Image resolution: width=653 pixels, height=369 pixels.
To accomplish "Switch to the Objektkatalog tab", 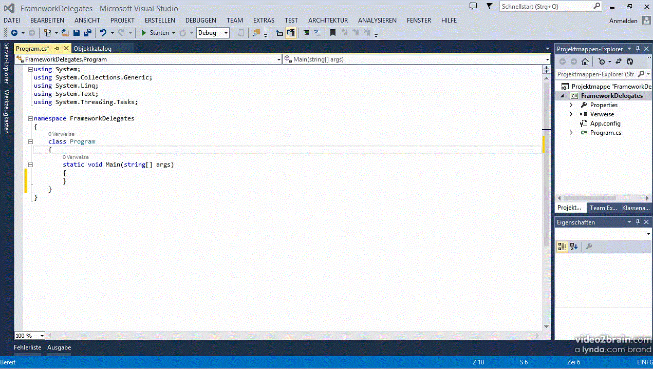I will click(92, 49).
